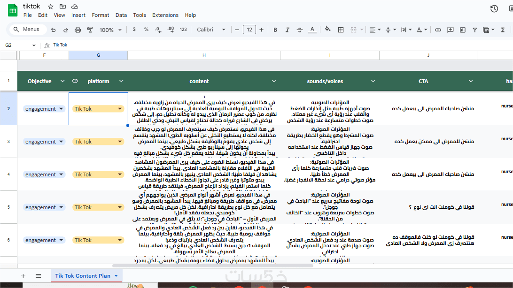Search Menus box
This screenshot has width=513, height=288.
[27, 30]
